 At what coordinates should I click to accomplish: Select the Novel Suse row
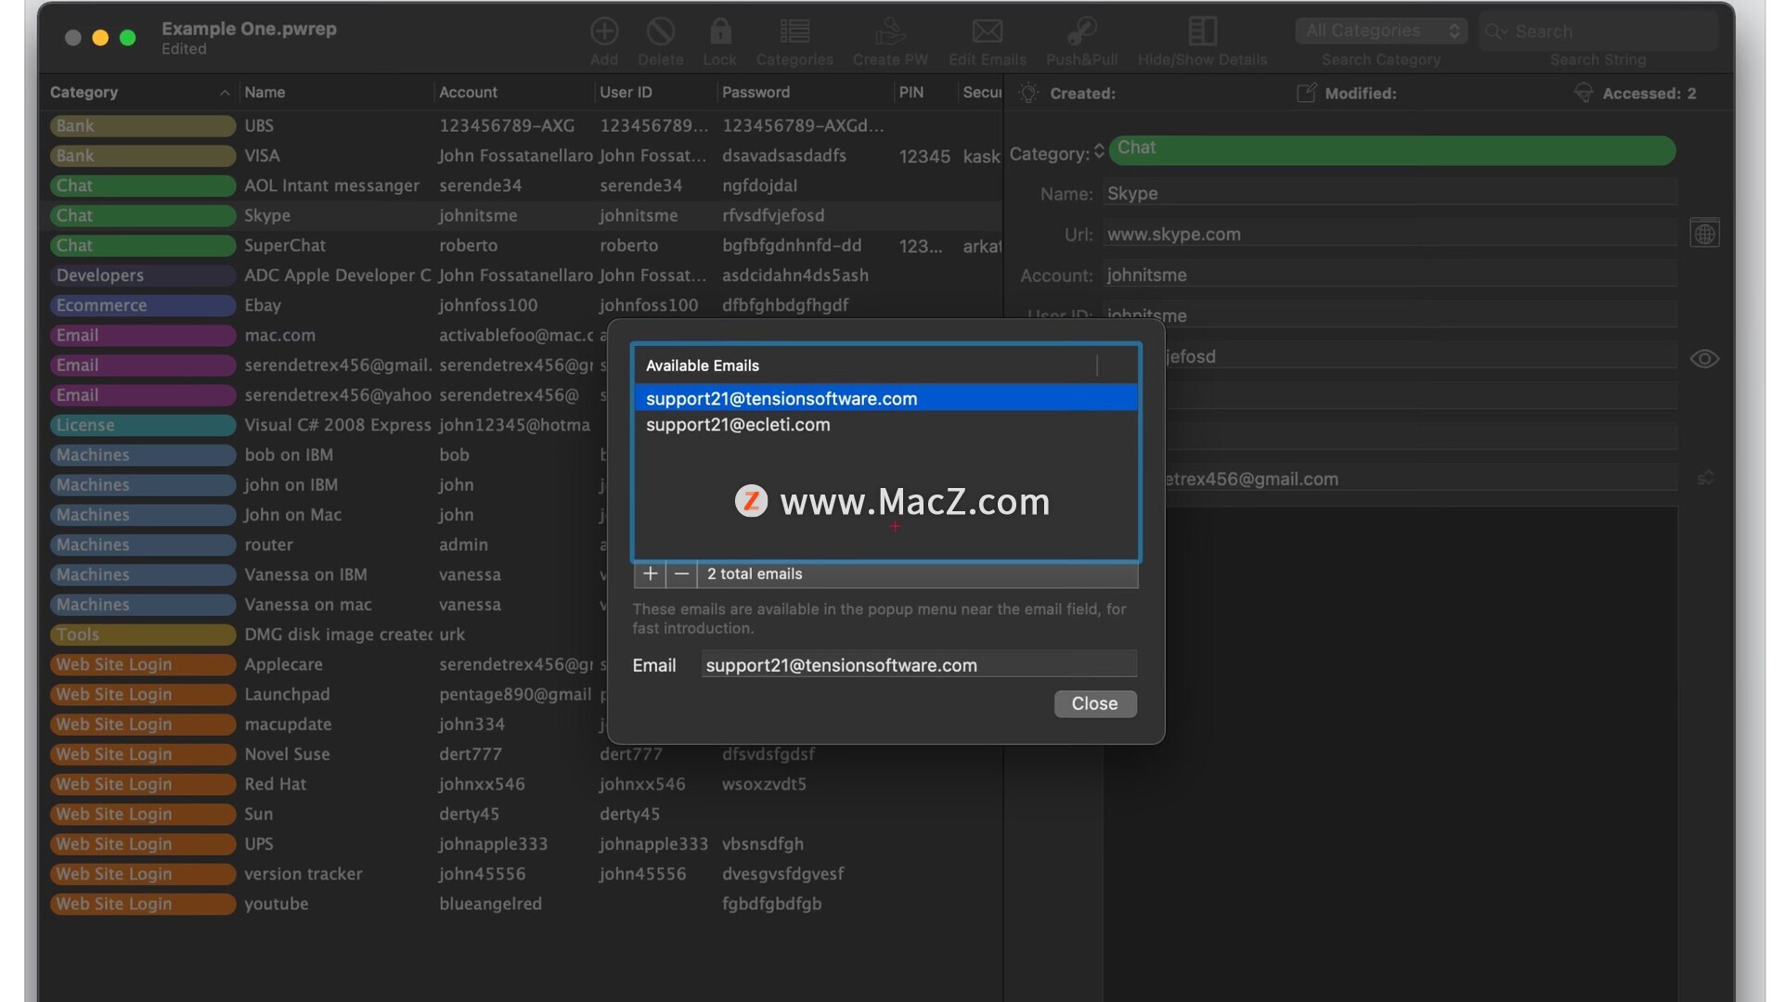[522, 753]
